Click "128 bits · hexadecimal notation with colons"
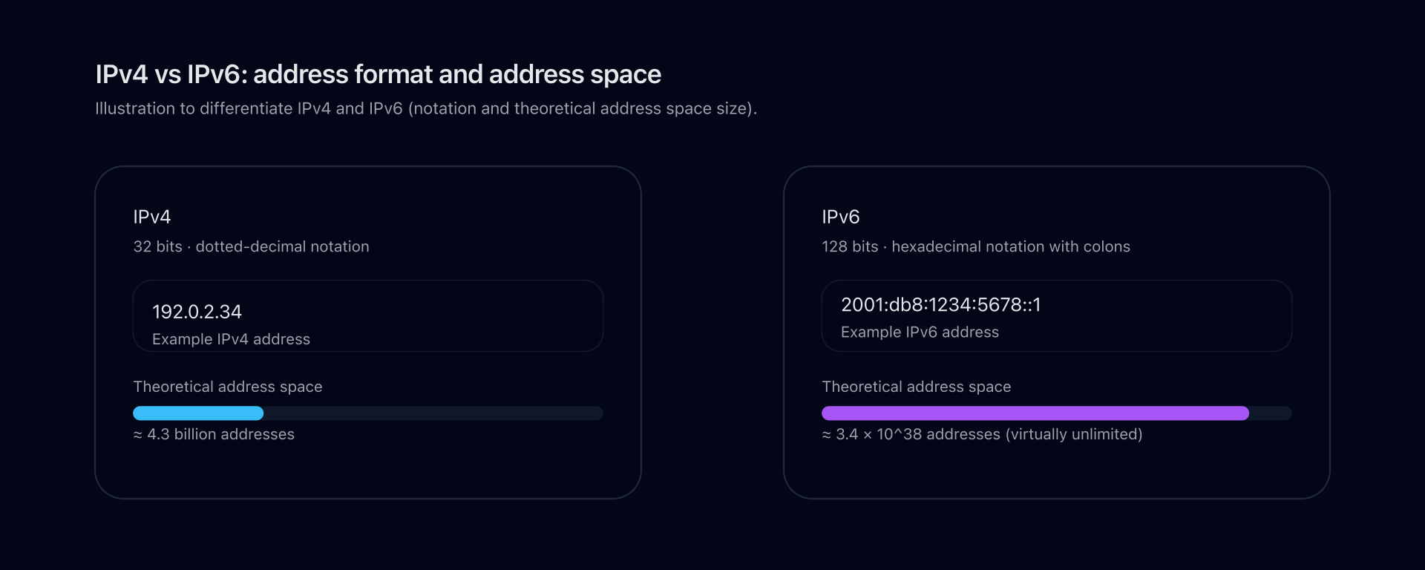This screenshot has height=570, width=1425. 975,246
